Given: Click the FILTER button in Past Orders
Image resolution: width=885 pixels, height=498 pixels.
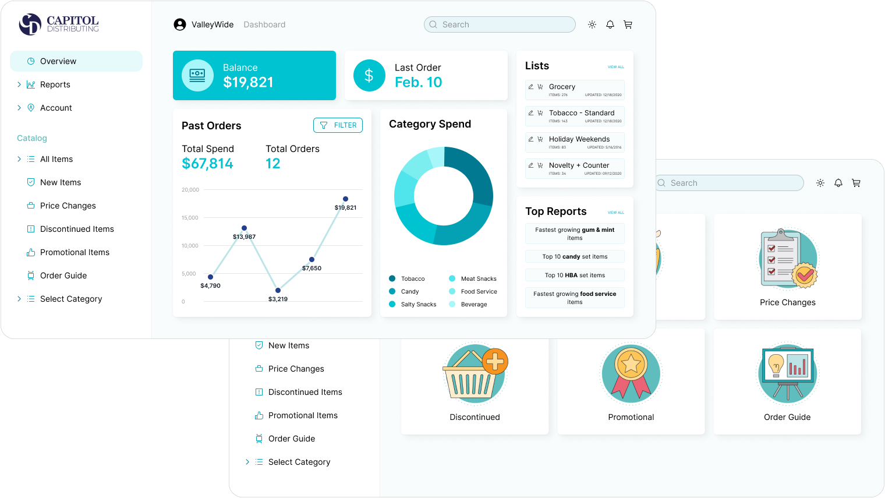Looking at the screenshot, I should click(338, 125).
